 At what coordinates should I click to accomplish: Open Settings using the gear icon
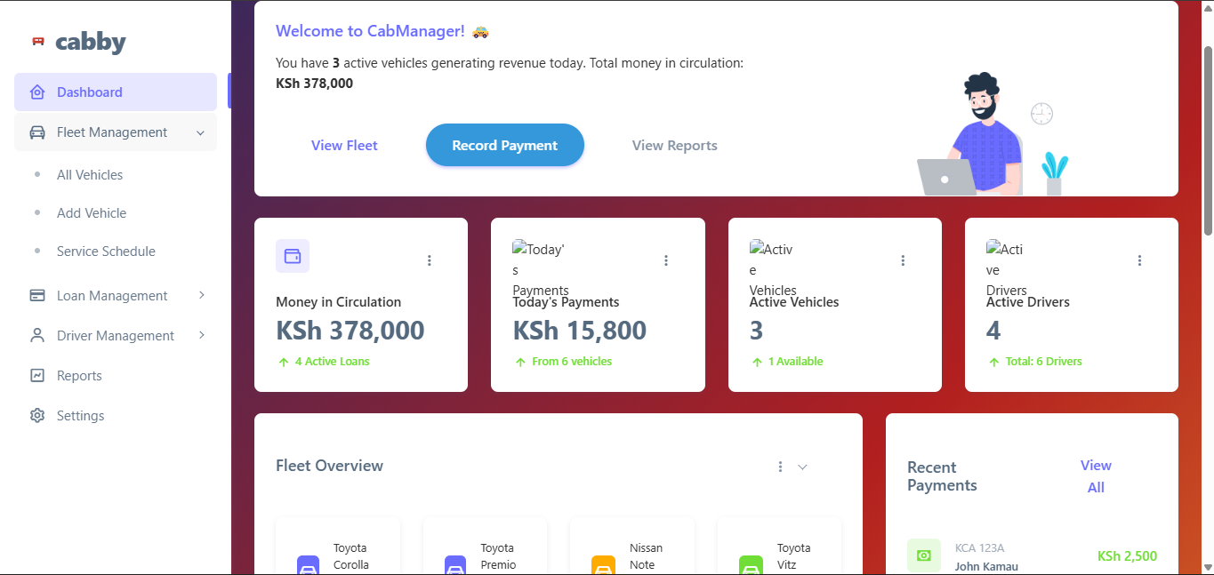click(x=36, y=415)
